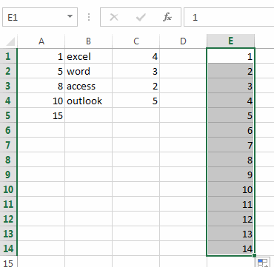Click the formula bar three-dot handle
Viewport: 274px width, 267px height.
tap(89, 17)
